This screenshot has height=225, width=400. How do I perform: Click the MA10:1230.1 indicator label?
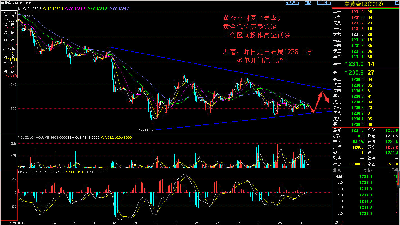point(53,9)
